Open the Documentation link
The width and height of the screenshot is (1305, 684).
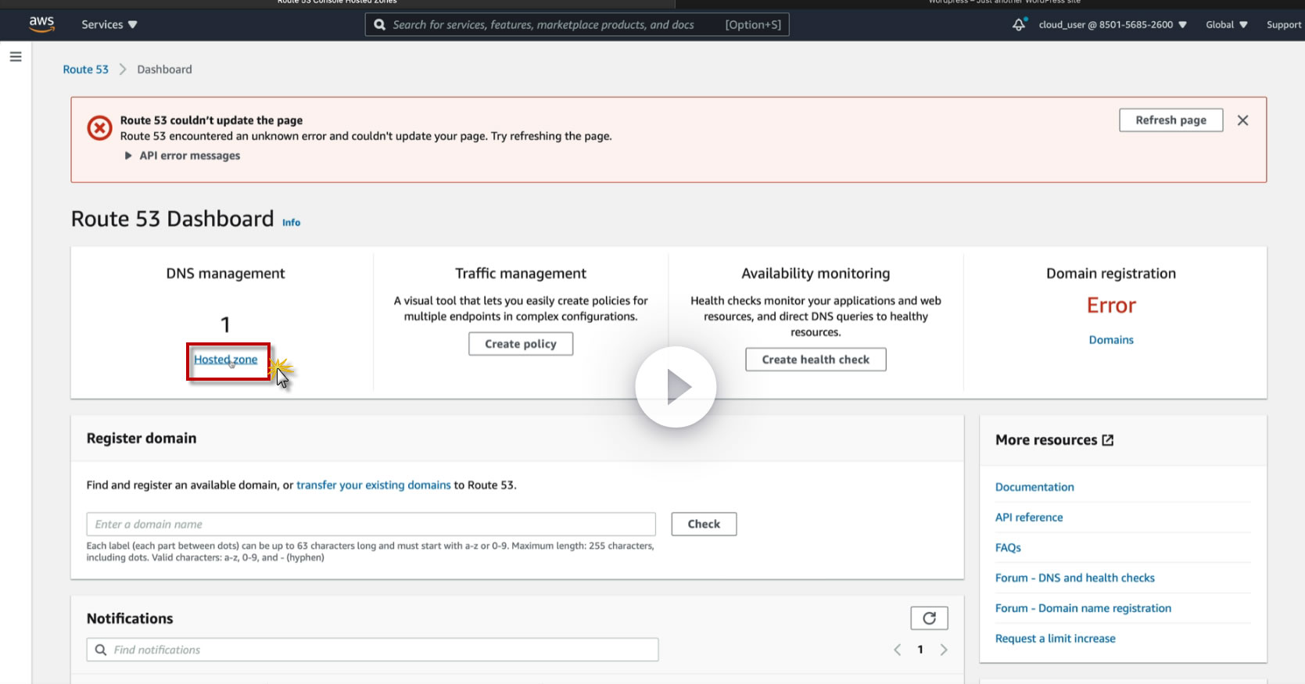tap(1034, 487)
